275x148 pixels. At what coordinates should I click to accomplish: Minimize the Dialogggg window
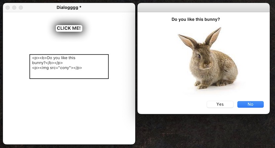click(x=14, y=8)
